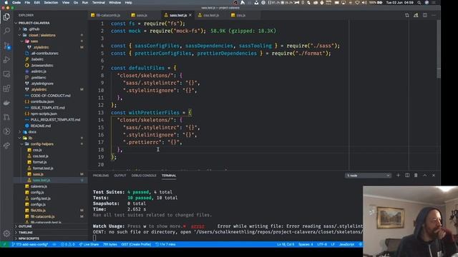Start Live Share from status bar
This screenshot has height=257, width=458.
[89, 244]
